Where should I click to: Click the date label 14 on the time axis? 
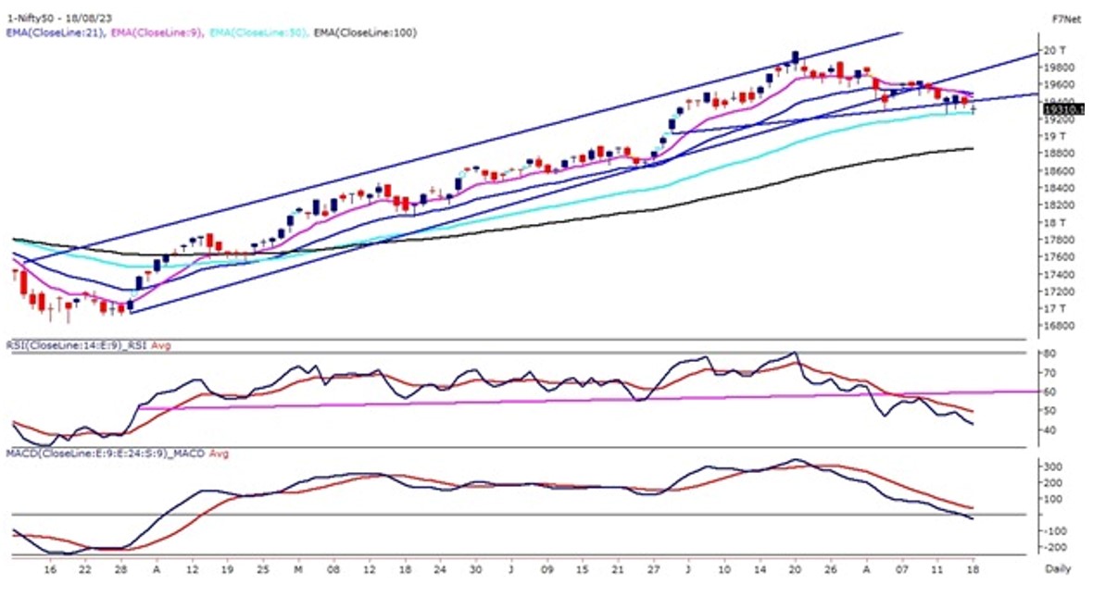point(760,569)
